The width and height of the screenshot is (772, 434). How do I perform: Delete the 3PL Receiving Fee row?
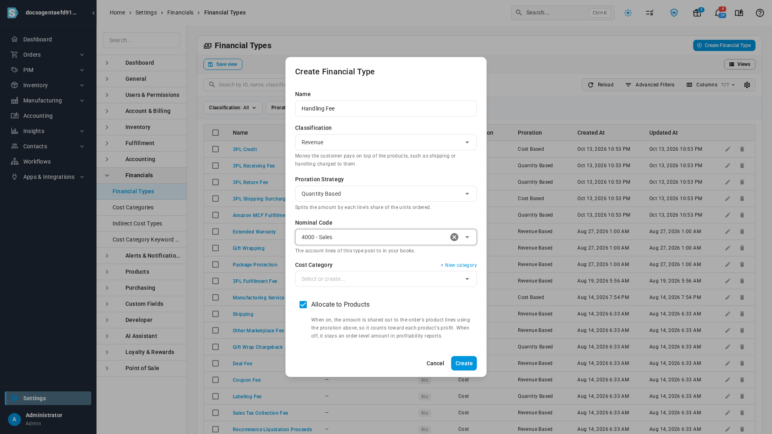pyautogui.click(x=742, y=166)
